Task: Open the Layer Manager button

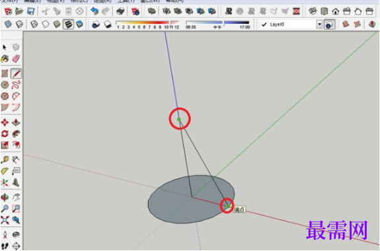Action: (330, 25)
